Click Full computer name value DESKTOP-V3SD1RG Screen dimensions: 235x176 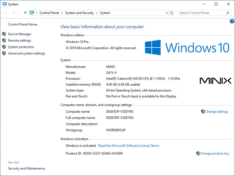click(x=120, y=118)
